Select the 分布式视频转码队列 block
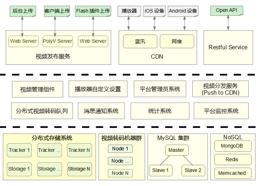The width and height of the screenshot is (258, 186). [42, 111]
